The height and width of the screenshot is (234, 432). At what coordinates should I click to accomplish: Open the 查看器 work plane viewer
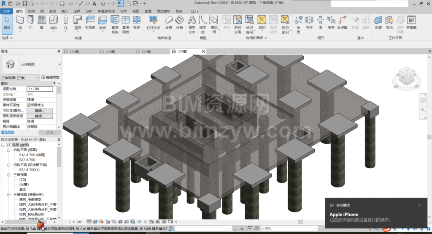coord(411,23)
